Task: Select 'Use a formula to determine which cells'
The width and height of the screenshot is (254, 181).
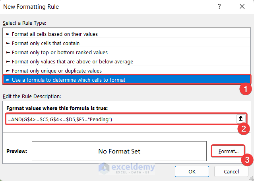Action: tap(68, 80)
